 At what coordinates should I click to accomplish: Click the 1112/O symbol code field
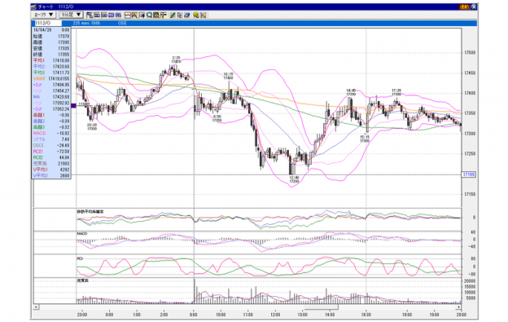47,23
